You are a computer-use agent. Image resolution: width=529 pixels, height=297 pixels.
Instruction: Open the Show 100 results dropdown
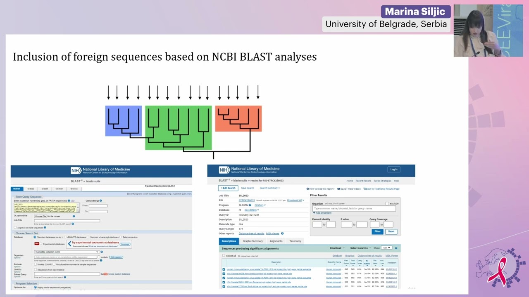(x=386, y=248)
